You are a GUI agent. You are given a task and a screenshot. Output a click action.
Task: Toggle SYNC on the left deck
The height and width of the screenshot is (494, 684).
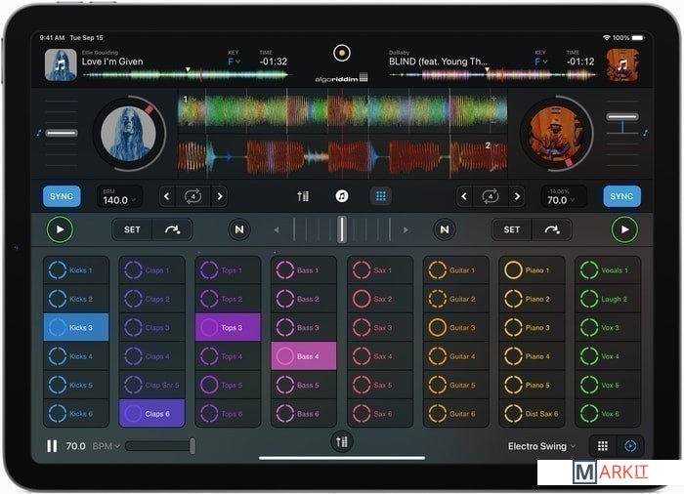(62, 196)
